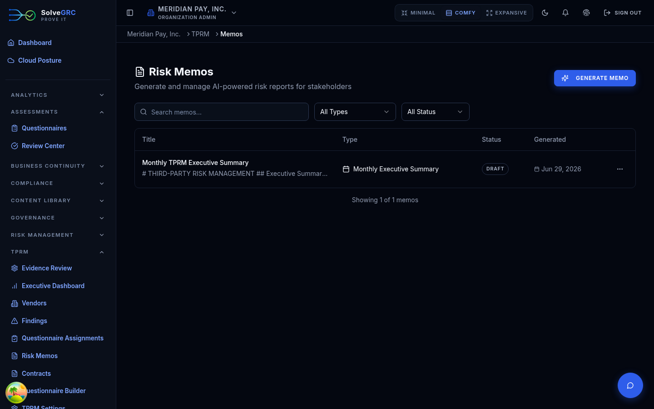Click the search magnifier icon
The height and width of the screenshot is (409, 654).
coord(144,112)
